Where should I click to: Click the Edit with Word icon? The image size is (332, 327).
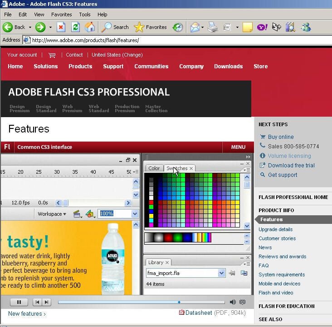[227, 27]
